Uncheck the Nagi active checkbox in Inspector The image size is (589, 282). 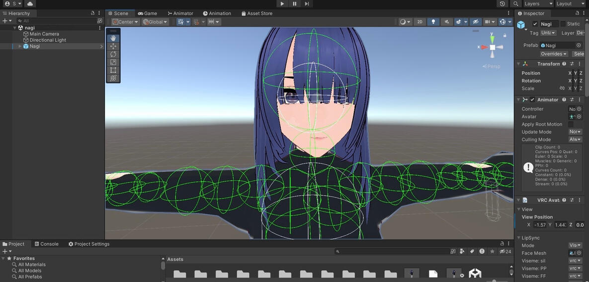(535, 24)
